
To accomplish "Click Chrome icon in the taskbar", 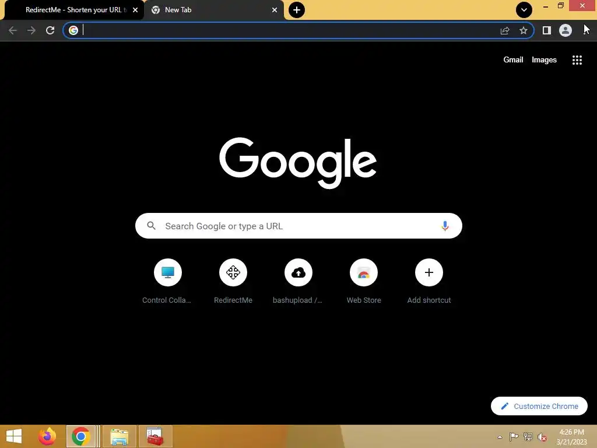I will tap(80, 436).
